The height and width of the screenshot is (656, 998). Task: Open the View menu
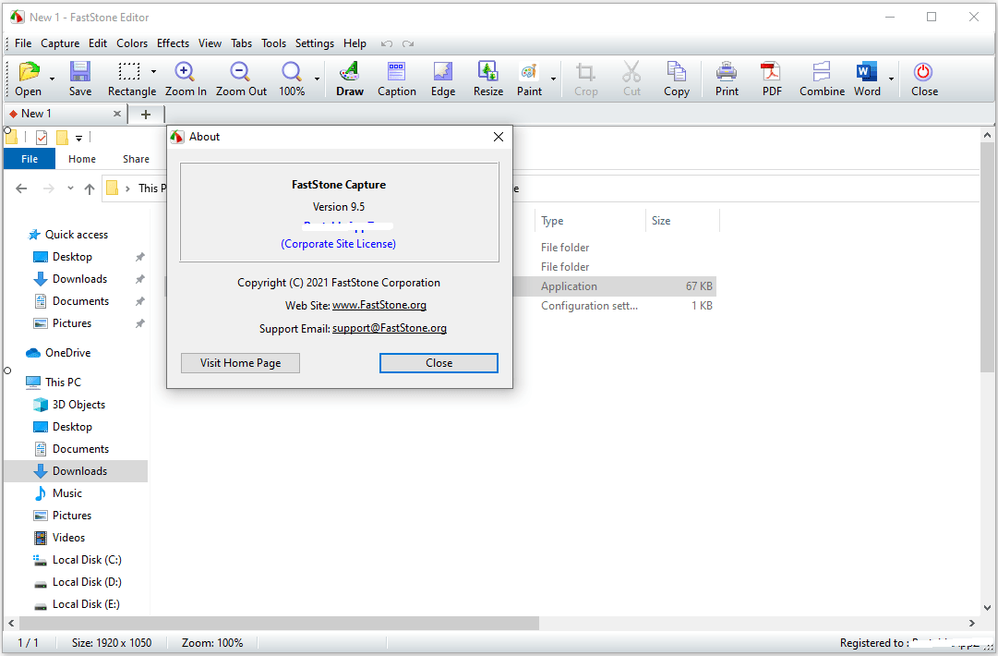(210, 43)
